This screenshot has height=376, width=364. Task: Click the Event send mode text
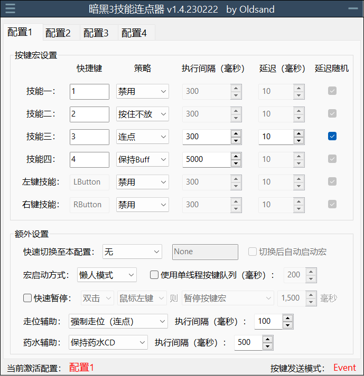click(x=344, y=368)
